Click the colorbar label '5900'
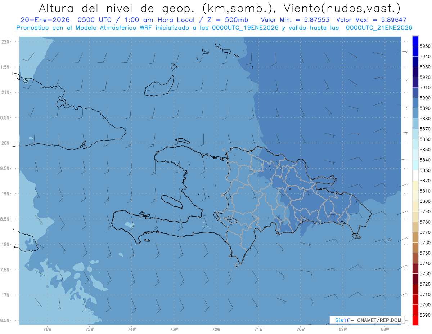 pyautogui.click(x=425, y=98)
